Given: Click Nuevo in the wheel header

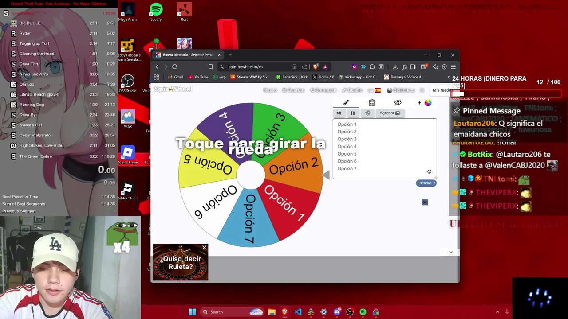Looking at the screenshot, I should [270, 90].
